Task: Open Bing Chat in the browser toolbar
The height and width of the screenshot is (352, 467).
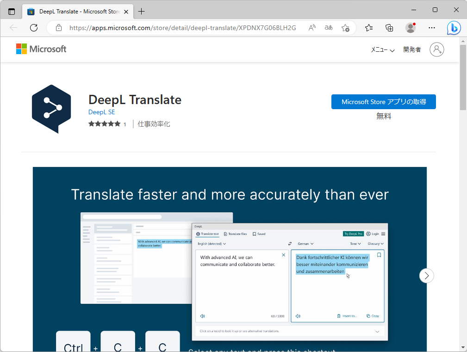Action: [x=454, y=28]
